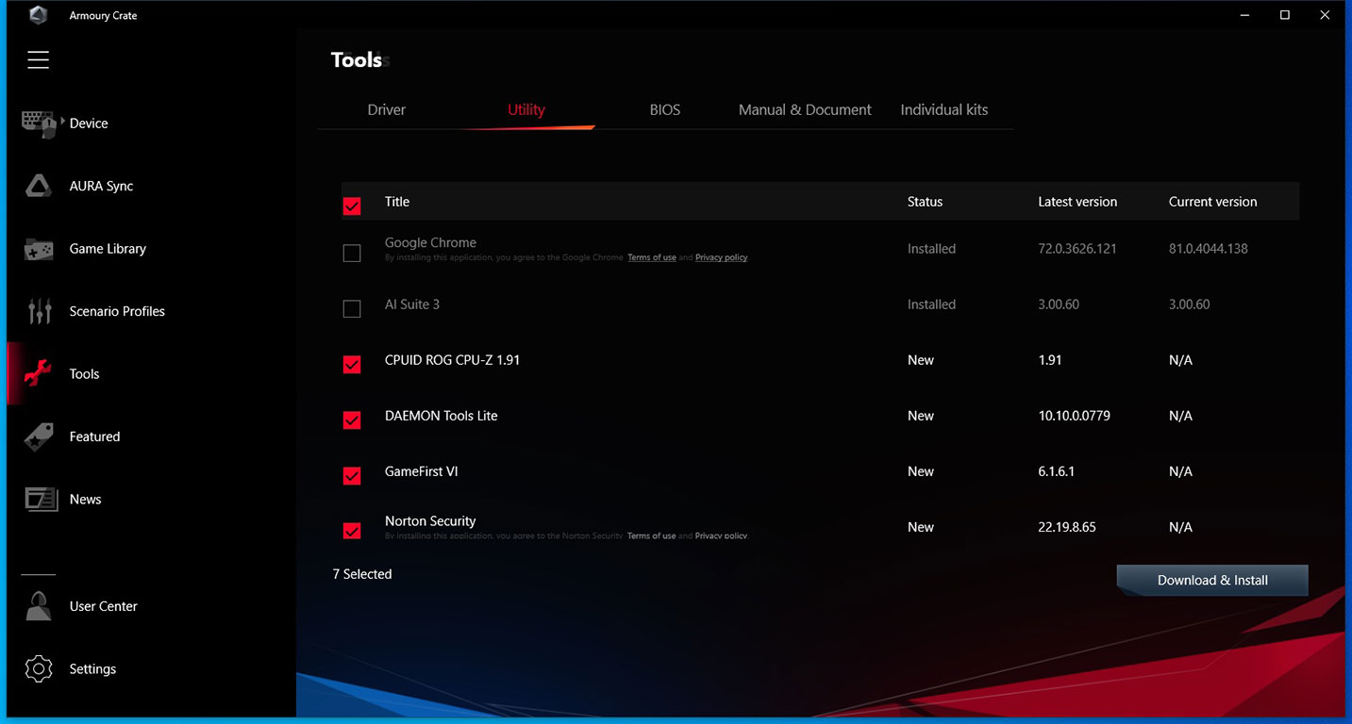
Task: Open the Featured tag icon
Action: coord(39,436)
